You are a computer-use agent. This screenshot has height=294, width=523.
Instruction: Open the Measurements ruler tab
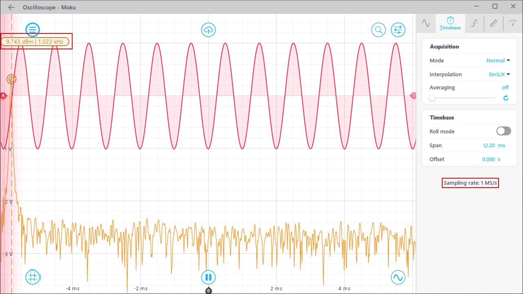pos(494,24)
